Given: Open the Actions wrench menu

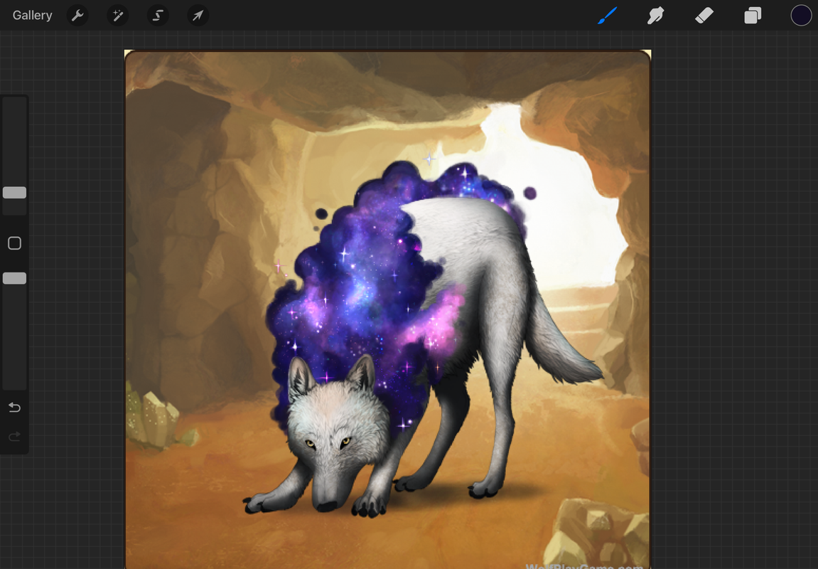Looking at the screenshot, I should point(77,15).
